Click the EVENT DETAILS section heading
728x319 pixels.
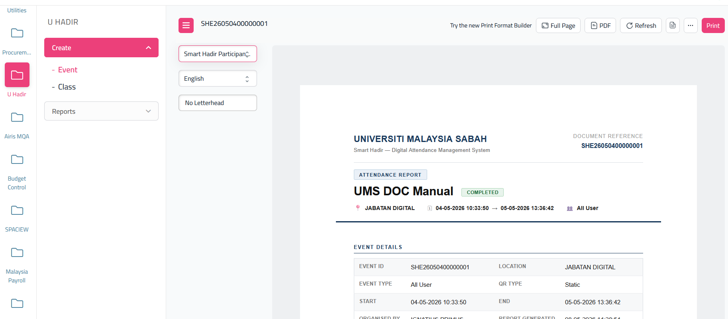coord(378,247)
